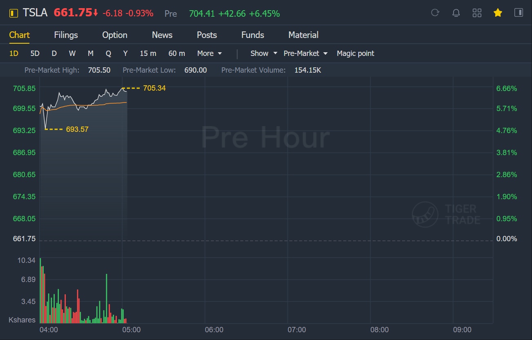The height and width of the screenshot is (340, 532).
Task: Open the Show dropdown menu
Action: pos(264,53)
